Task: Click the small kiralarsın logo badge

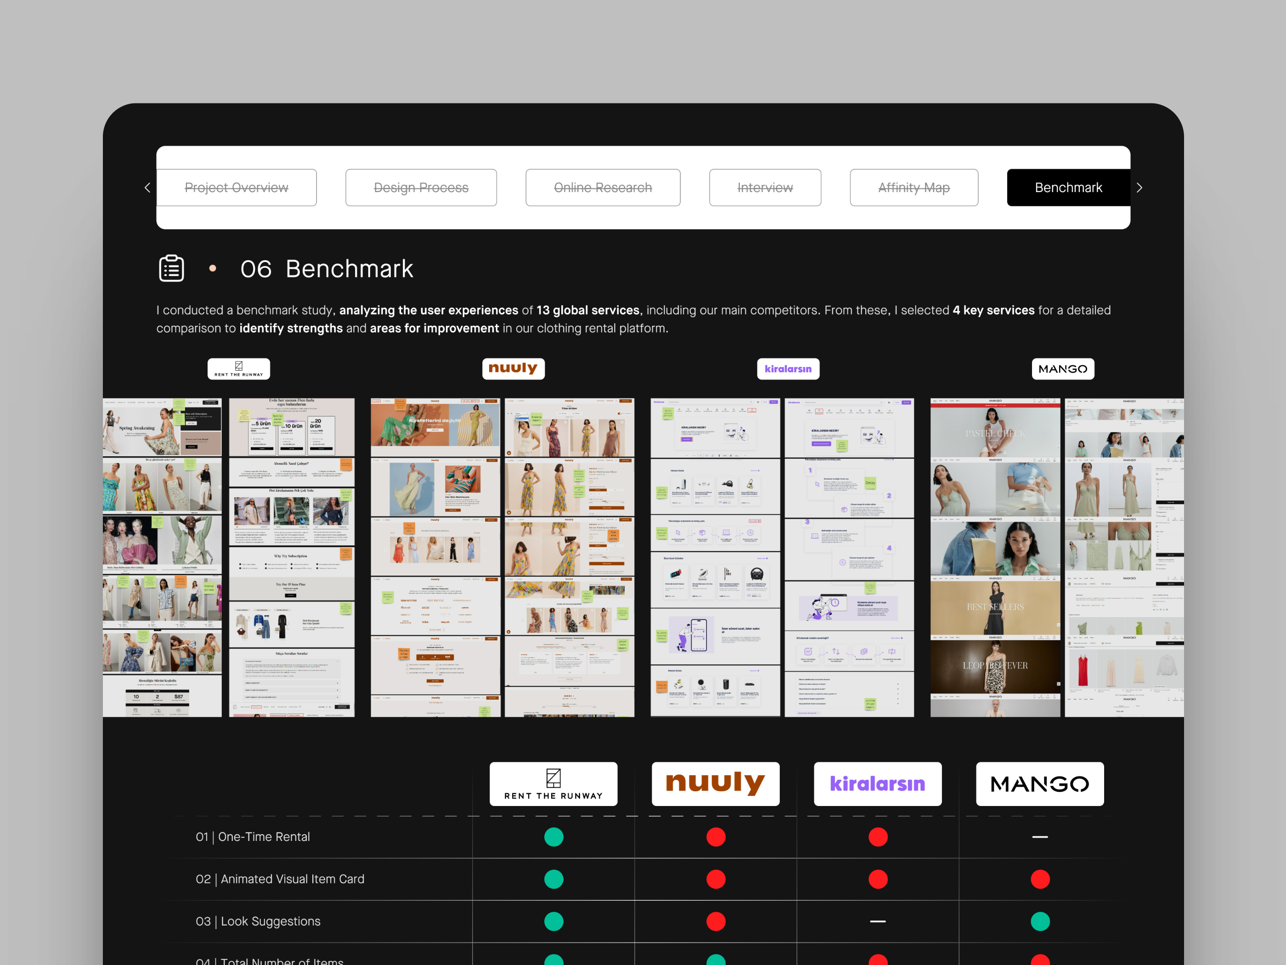Action: [788, 369]
